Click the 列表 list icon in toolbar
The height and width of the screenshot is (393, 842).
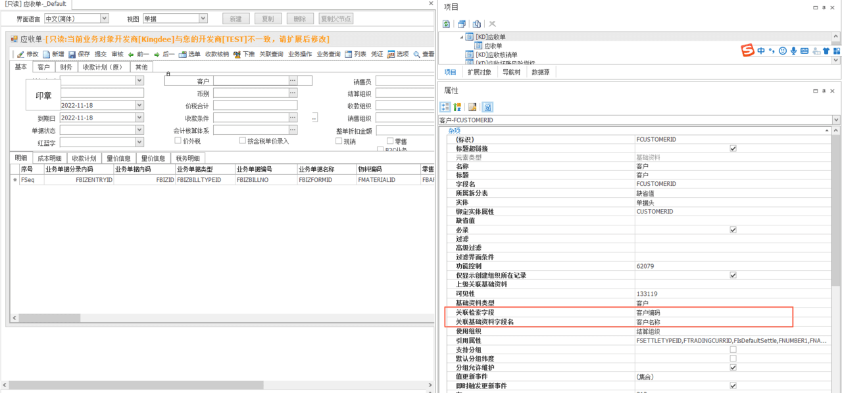point(349,54)
